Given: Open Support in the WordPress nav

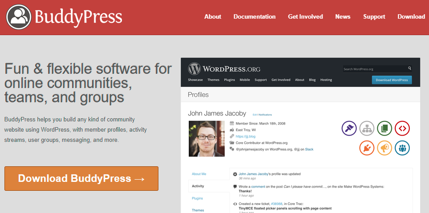Looking at the screenshot, I should coord(261,80).
